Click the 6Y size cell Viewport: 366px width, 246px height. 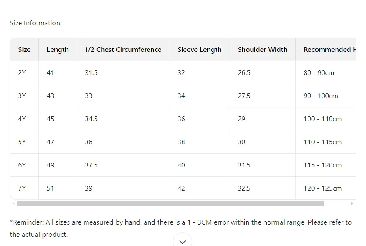pyautogui.click(x=22, y=165)
